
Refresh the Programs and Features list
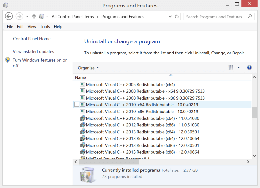[177, 17]
